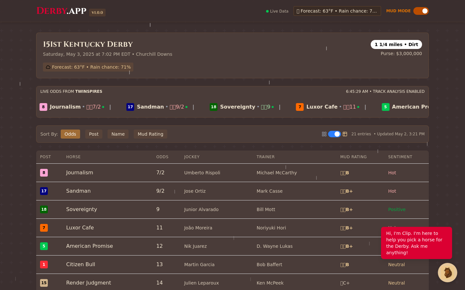Image resolution: width=465 pixels, height=290 pixels.
Task: Click jockey Umberto Rispoli
Action: [x=202, y=173]
